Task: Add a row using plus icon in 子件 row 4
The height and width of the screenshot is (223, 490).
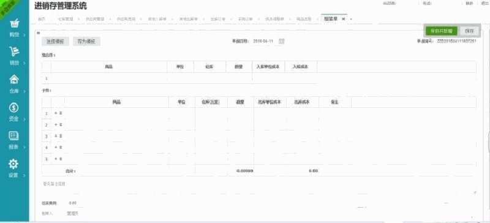Action: tap(56, 147)
